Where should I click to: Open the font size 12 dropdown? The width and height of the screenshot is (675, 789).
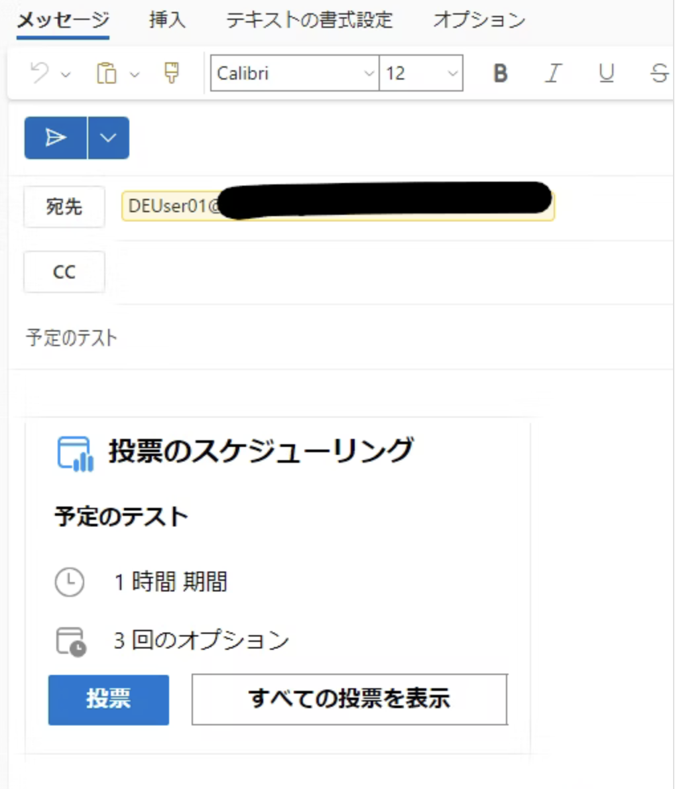click(x=452, y=73)
